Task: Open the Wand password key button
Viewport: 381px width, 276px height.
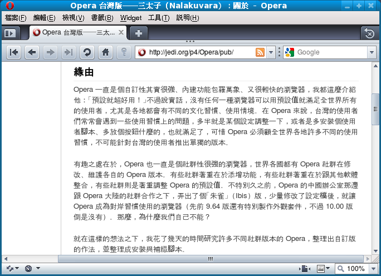Action: (124, 52)
